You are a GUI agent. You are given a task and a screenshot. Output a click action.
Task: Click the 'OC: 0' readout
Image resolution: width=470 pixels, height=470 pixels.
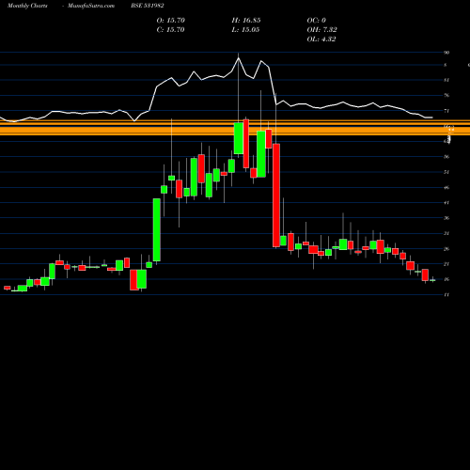(317, 20)
